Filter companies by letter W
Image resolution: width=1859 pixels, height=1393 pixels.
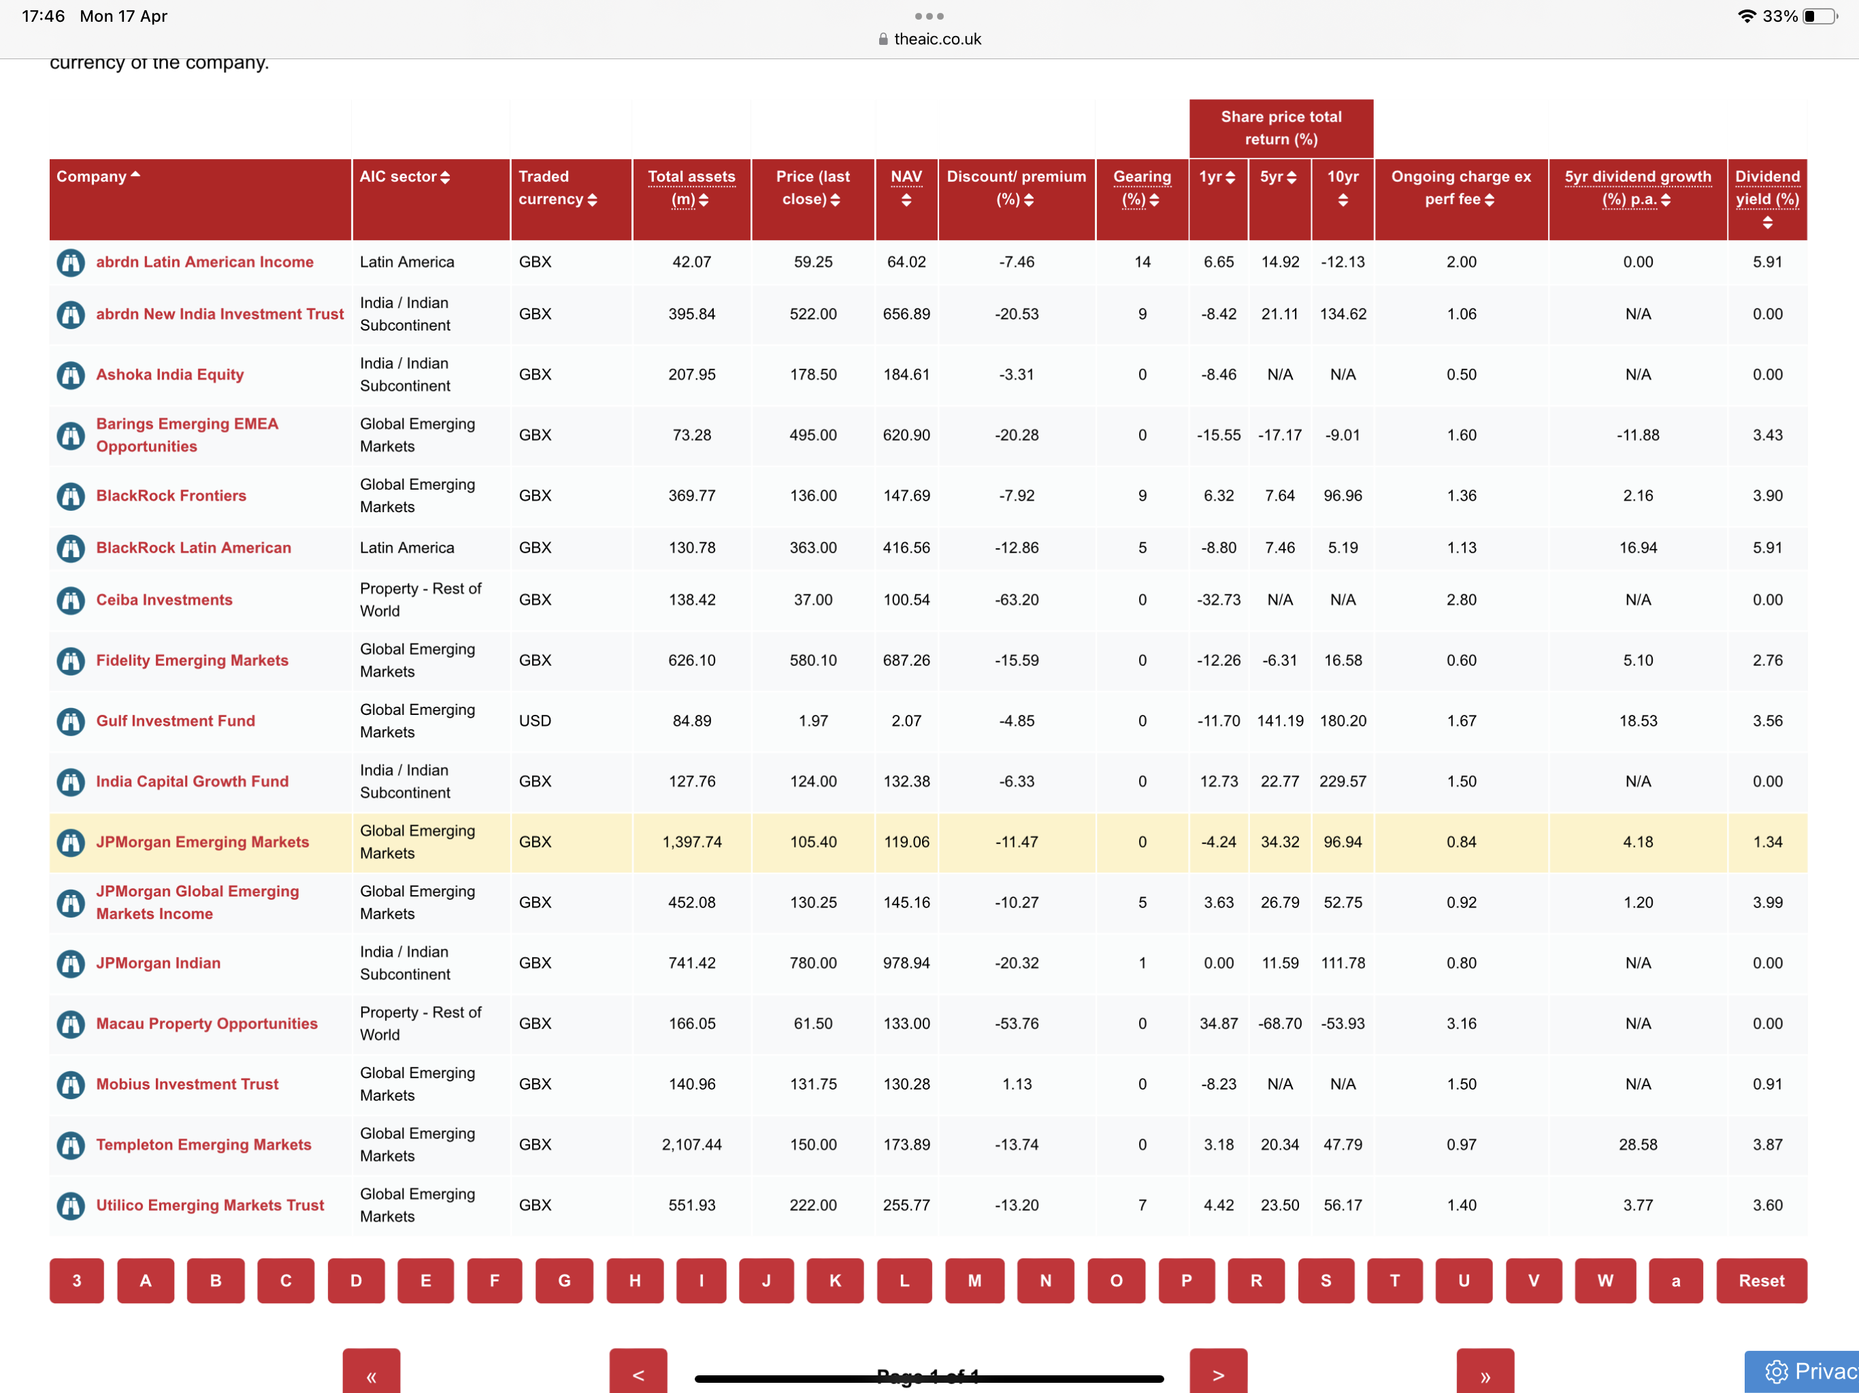point(1605,1280)
